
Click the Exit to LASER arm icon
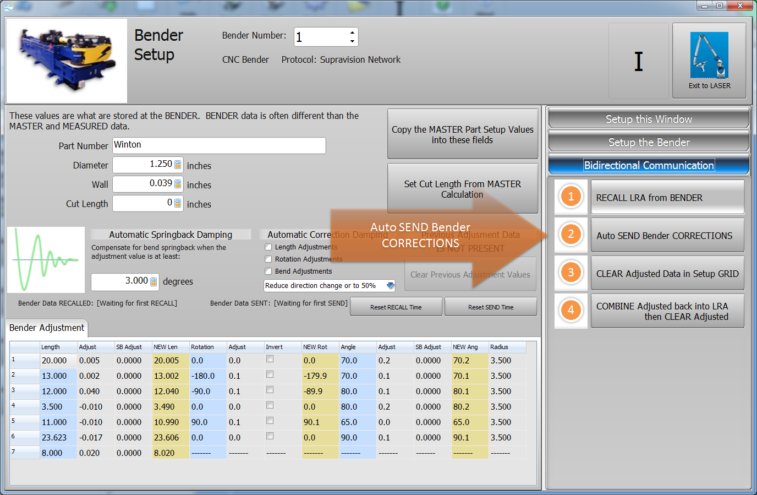pyautogui.click(x=709, y=55)
